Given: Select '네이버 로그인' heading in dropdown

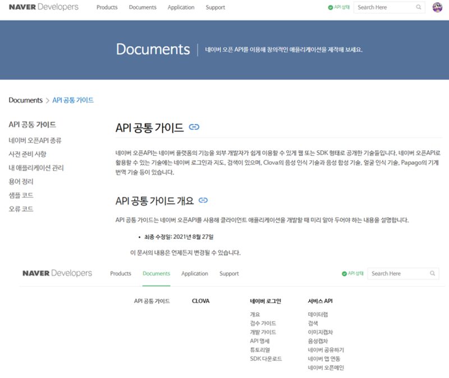Looking at the screenshot, I should point(265,301).
